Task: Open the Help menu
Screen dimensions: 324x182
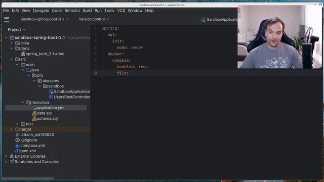Action: pyautogui.click(x=149, y=11)
